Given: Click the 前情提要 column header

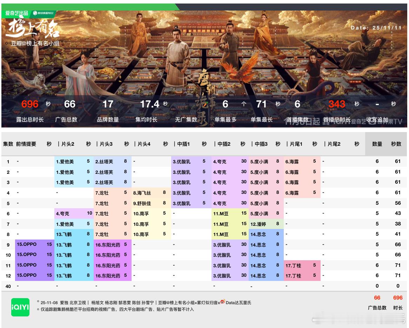Looking at the screenshot, I should (x=26, y=144).
